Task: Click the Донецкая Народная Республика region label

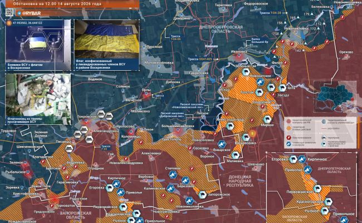Action: pyautogui.click(x=239, y=181)
